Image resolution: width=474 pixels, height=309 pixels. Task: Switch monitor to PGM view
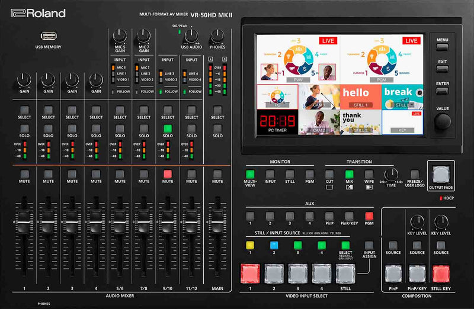(309, 174)
